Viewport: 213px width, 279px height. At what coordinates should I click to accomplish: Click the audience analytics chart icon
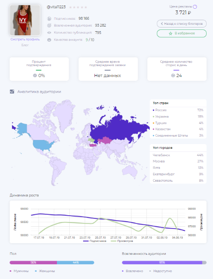(x=12, y=92)
